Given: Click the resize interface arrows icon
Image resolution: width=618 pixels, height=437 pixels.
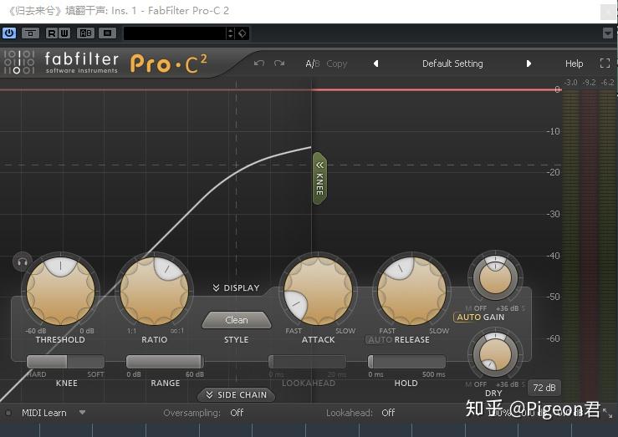Looking at the screenshot, I should tap(607, 412).
